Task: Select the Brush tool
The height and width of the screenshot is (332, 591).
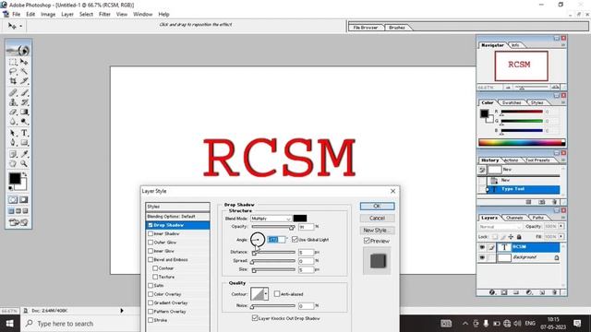Action: pos(24,92)
